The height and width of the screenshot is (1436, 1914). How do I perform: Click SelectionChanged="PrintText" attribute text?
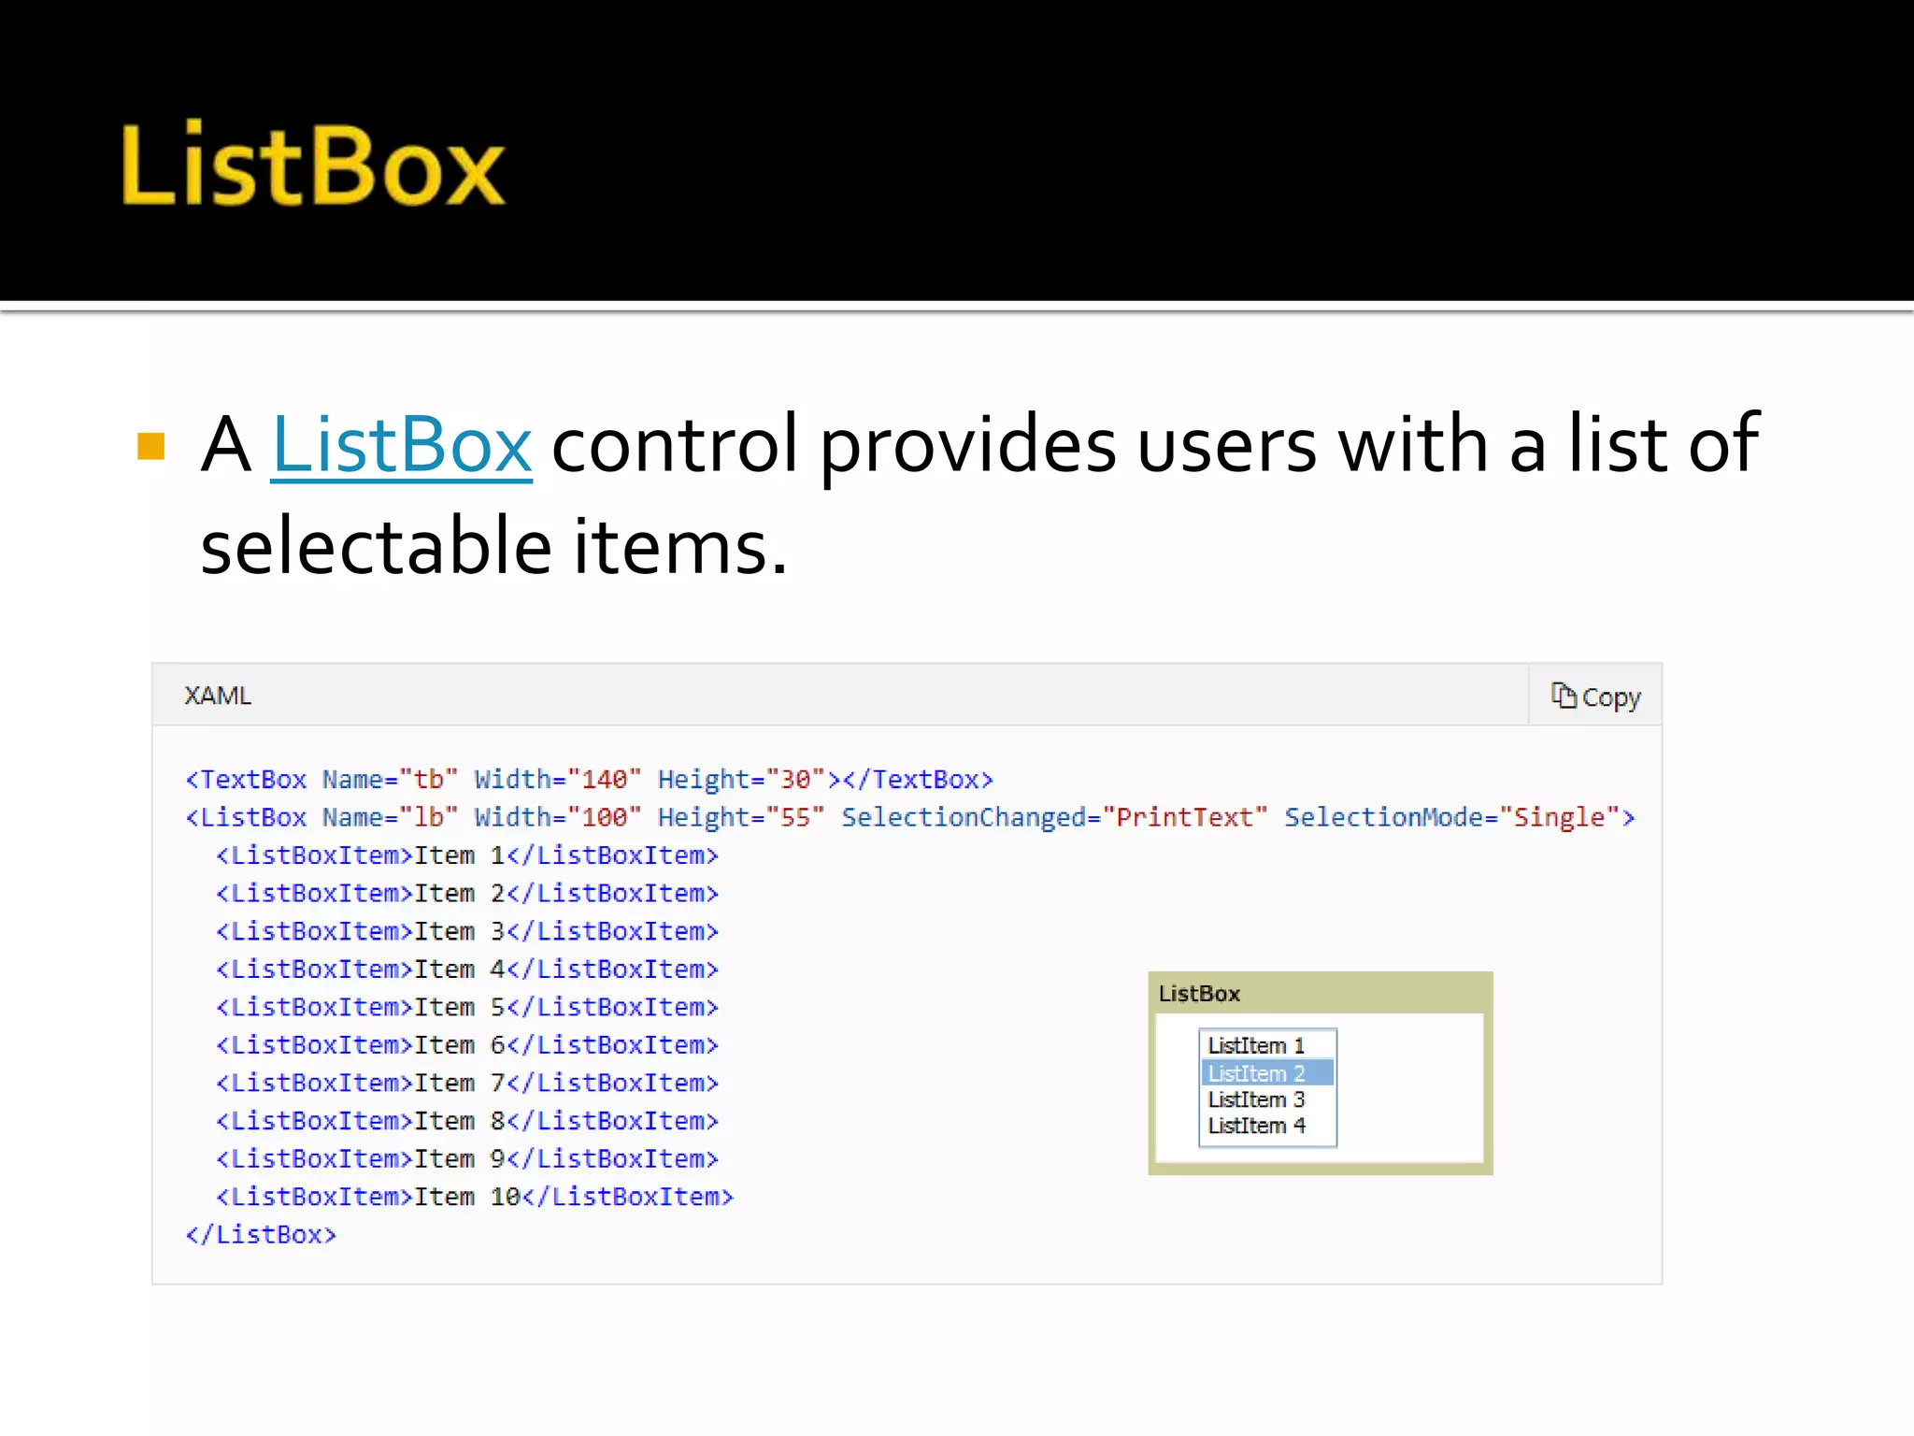click(x=1054, y=817)
